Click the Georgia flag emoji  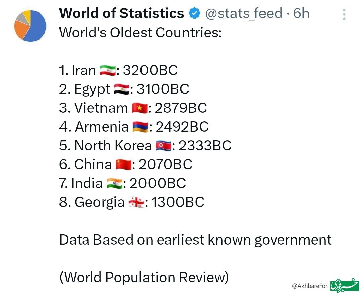coord(136,203)
